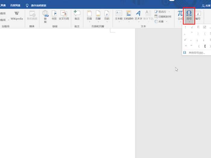Click the Wikipedia add-in icon
Viewport: 211px width, 158px height.
pyautogui.click(x=17, y=15)
